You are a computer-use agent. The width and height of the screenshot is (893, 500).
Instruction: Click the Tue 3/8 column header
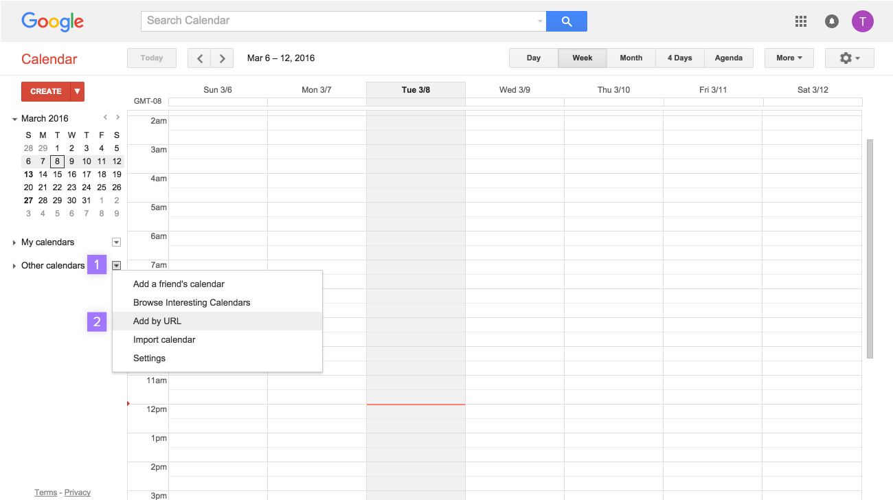[x=416, y=90]
